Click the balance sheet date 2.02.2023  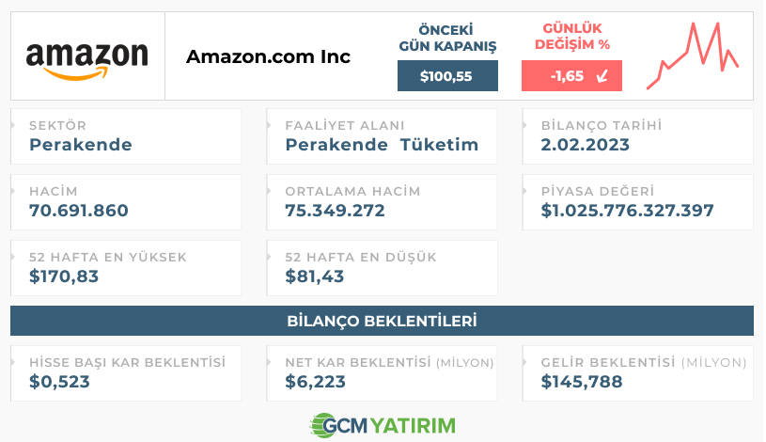[x=585, y=145]
